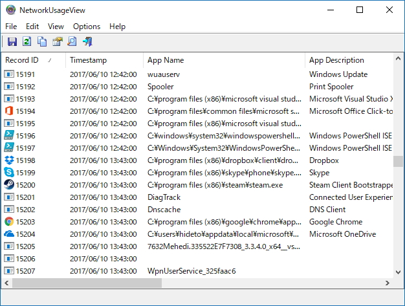Click the row icon for record 15192
Image resolution: width=405 pixels, height=306 pixels.
click(x=9, y=87)
